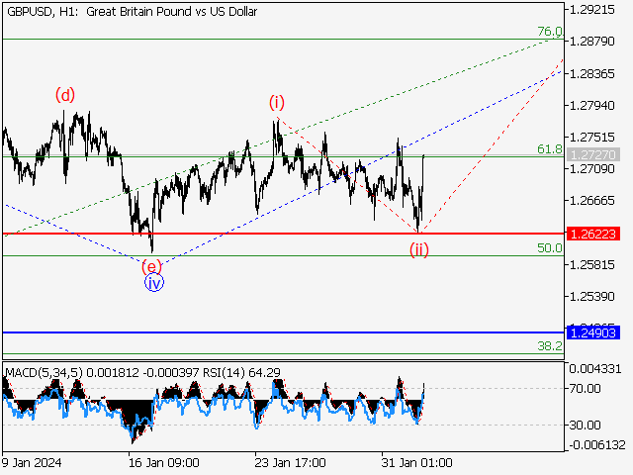
Task: Click the 1.29215 price scale value
Action: click(591, 10)
